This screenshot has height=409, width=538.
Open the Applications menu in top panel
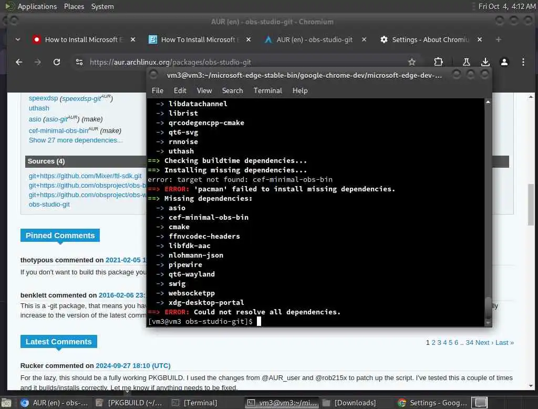[x=37, y=6]
